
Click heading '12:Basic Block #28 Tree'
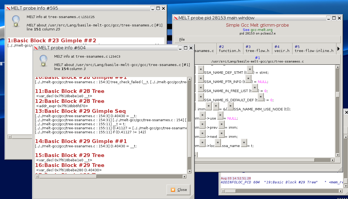pos(70,101)
